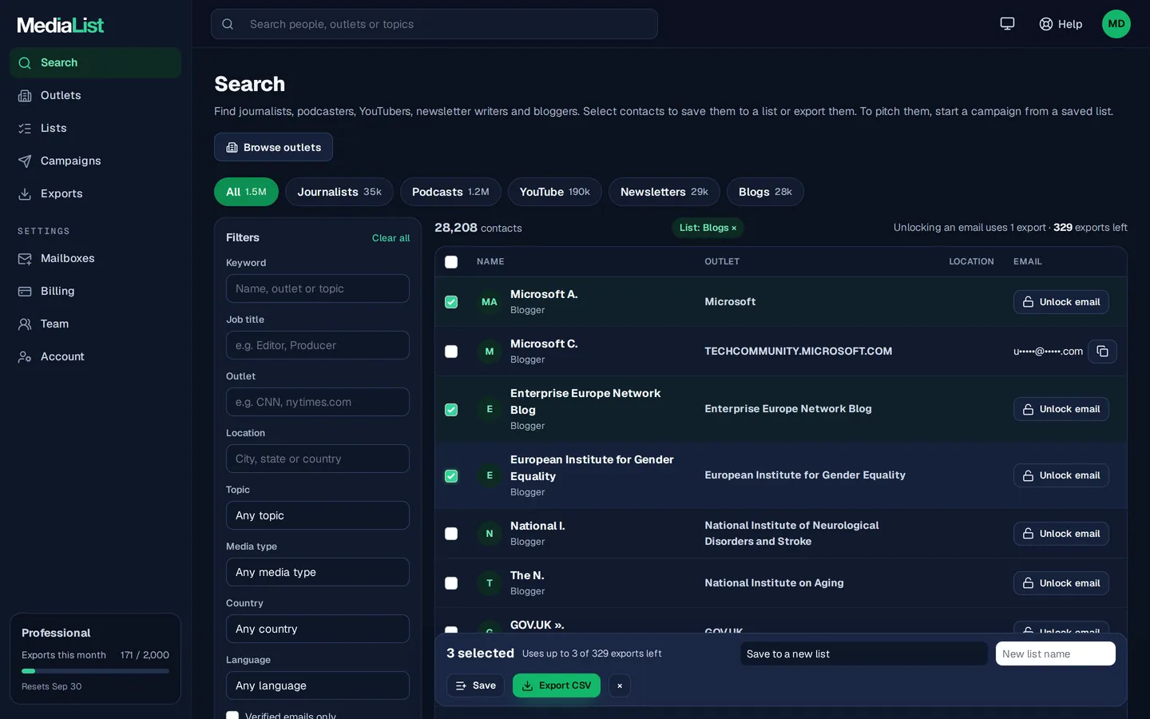Uncheck European Institute for Gender Equality checkbox
Viewport: 1150px width, 719px height.
pos(451,476)
